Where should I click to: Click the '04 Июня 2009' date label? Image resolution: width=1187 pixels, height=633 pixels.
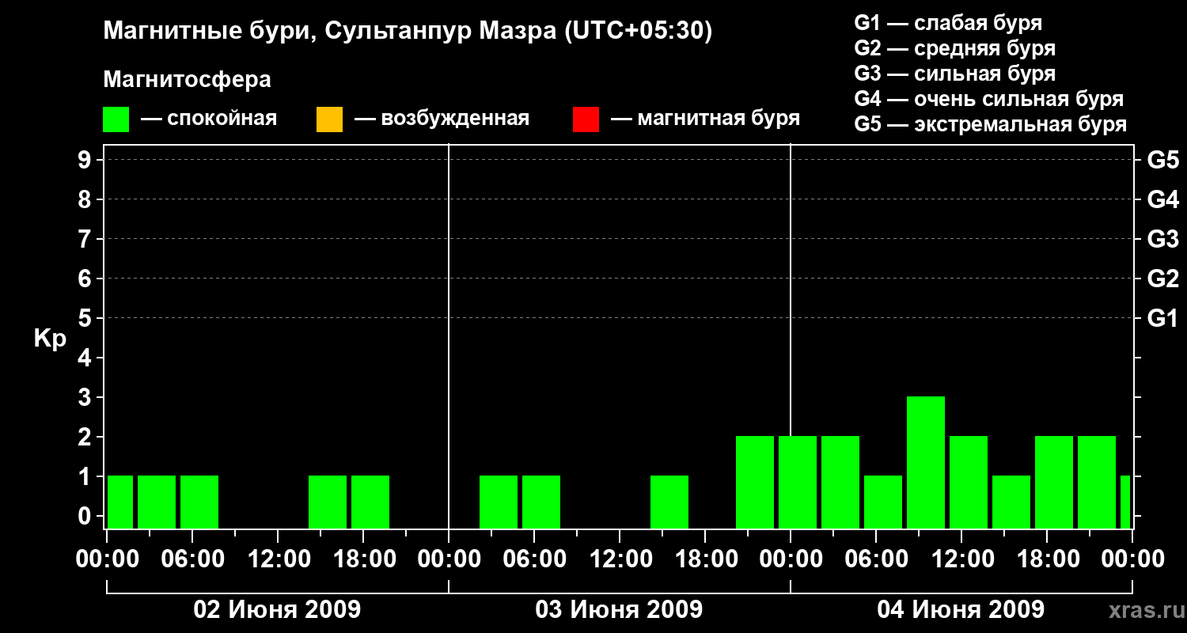coord(961,609)
